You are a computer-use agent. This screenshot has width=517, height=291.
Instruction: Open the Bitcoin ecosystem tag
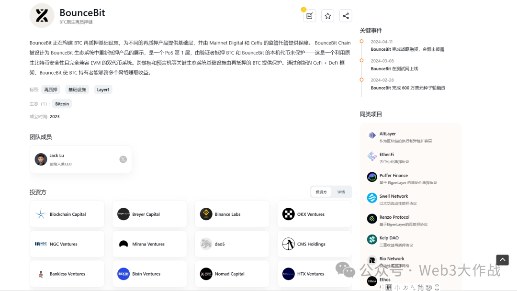point(62,104)
